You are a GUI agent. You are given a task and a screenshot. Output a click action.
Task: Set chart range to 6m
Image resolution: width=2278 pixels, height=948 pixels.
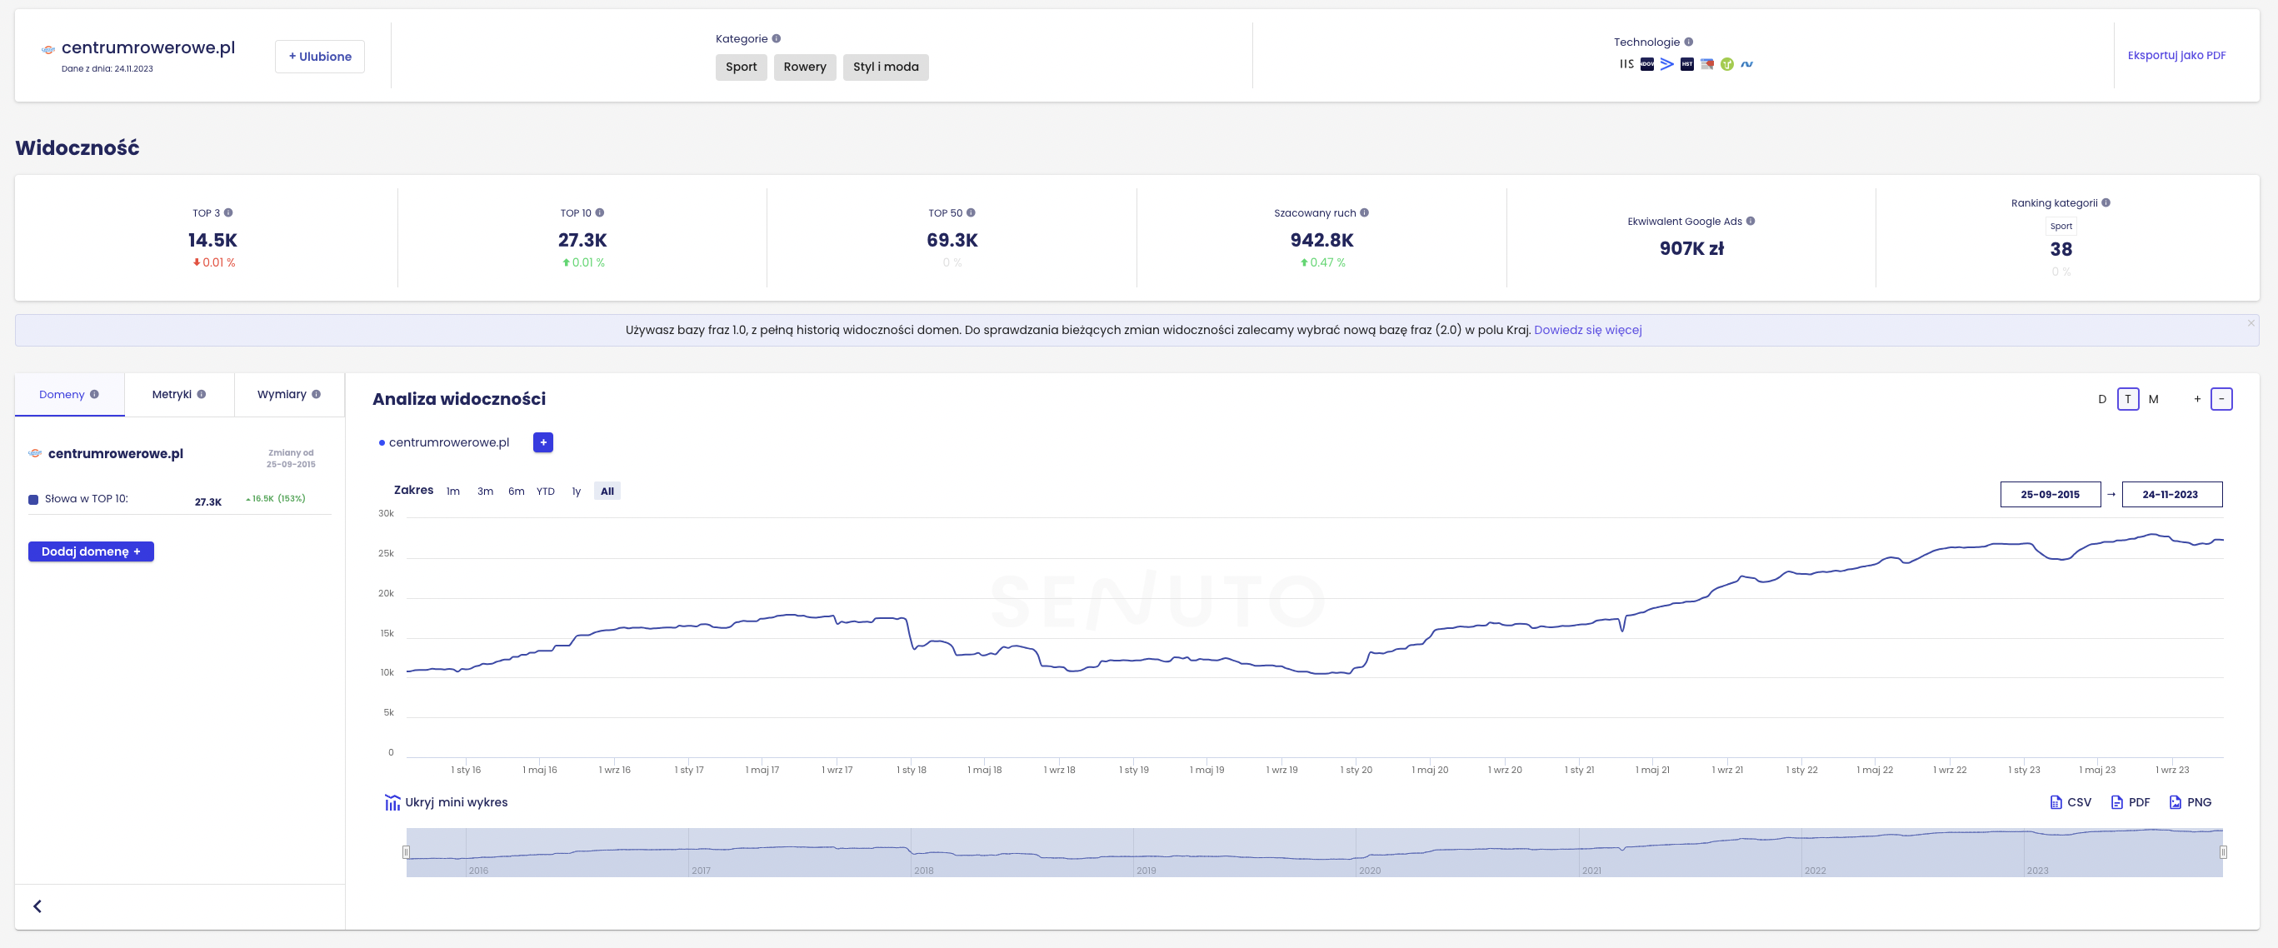click(516, 491)
